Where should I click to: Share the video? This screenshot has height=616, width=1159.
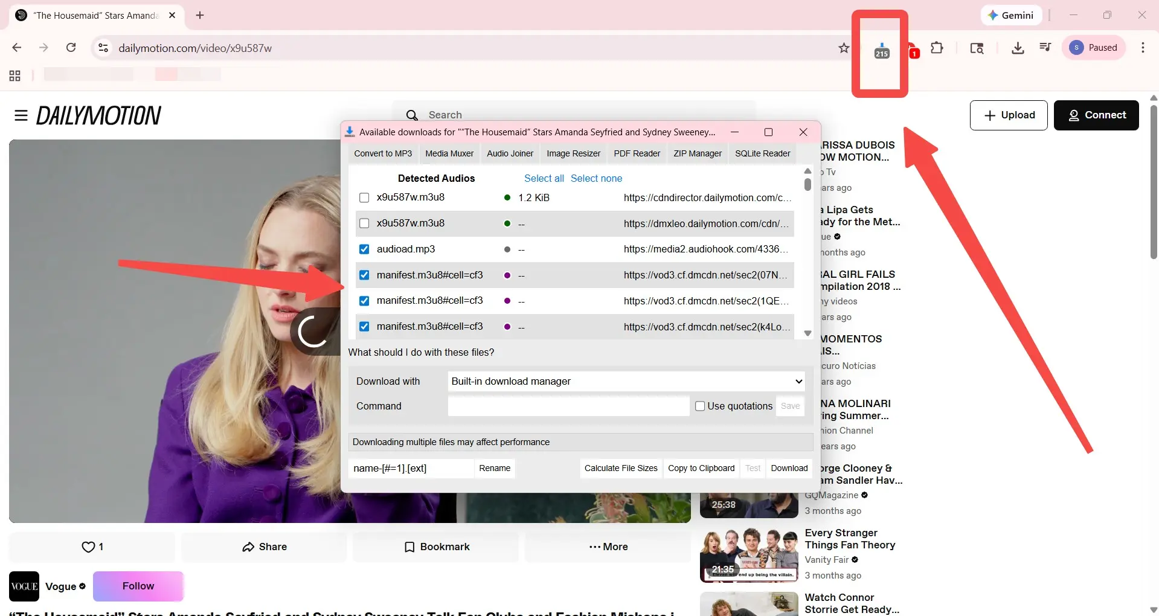264,547
